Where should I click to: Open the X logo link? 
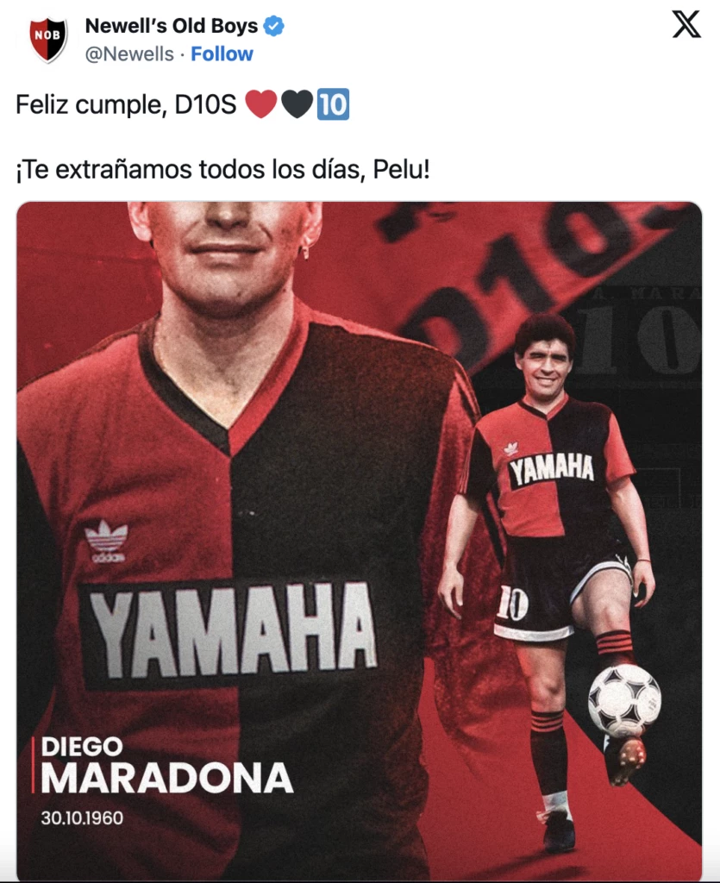[686, 25]
